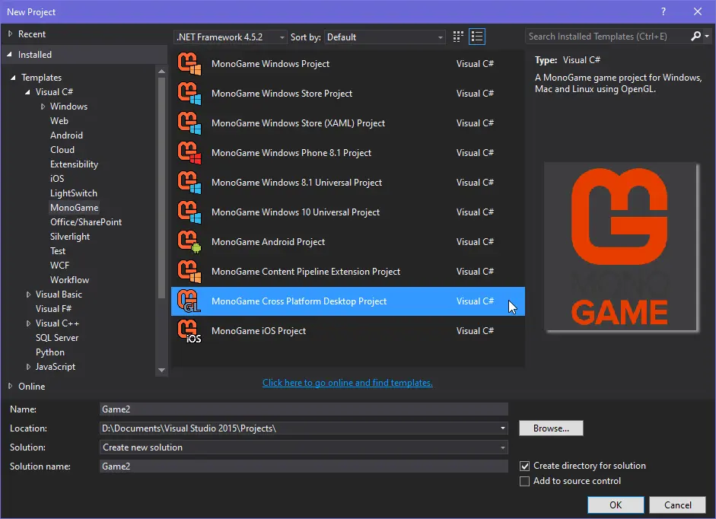Select the Extensibility template category

click(x=74, y=164)
